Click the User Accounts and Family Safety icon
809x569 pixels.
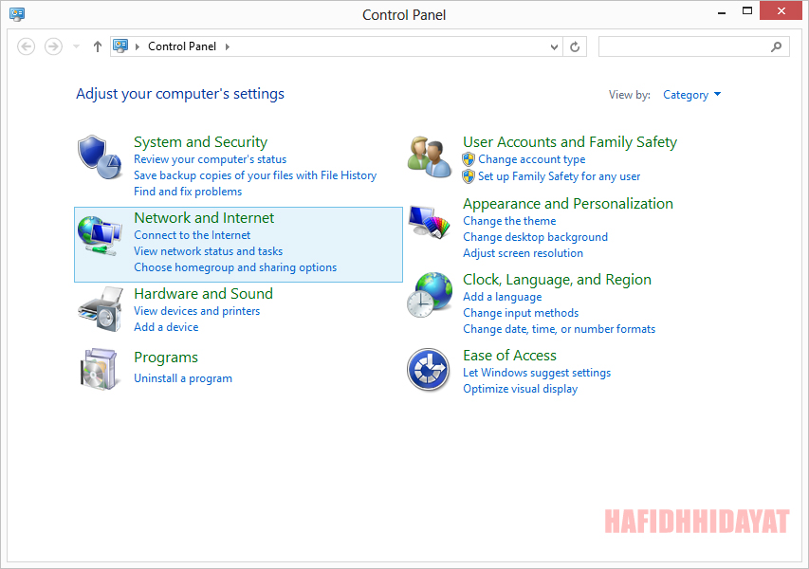[429, 155]
